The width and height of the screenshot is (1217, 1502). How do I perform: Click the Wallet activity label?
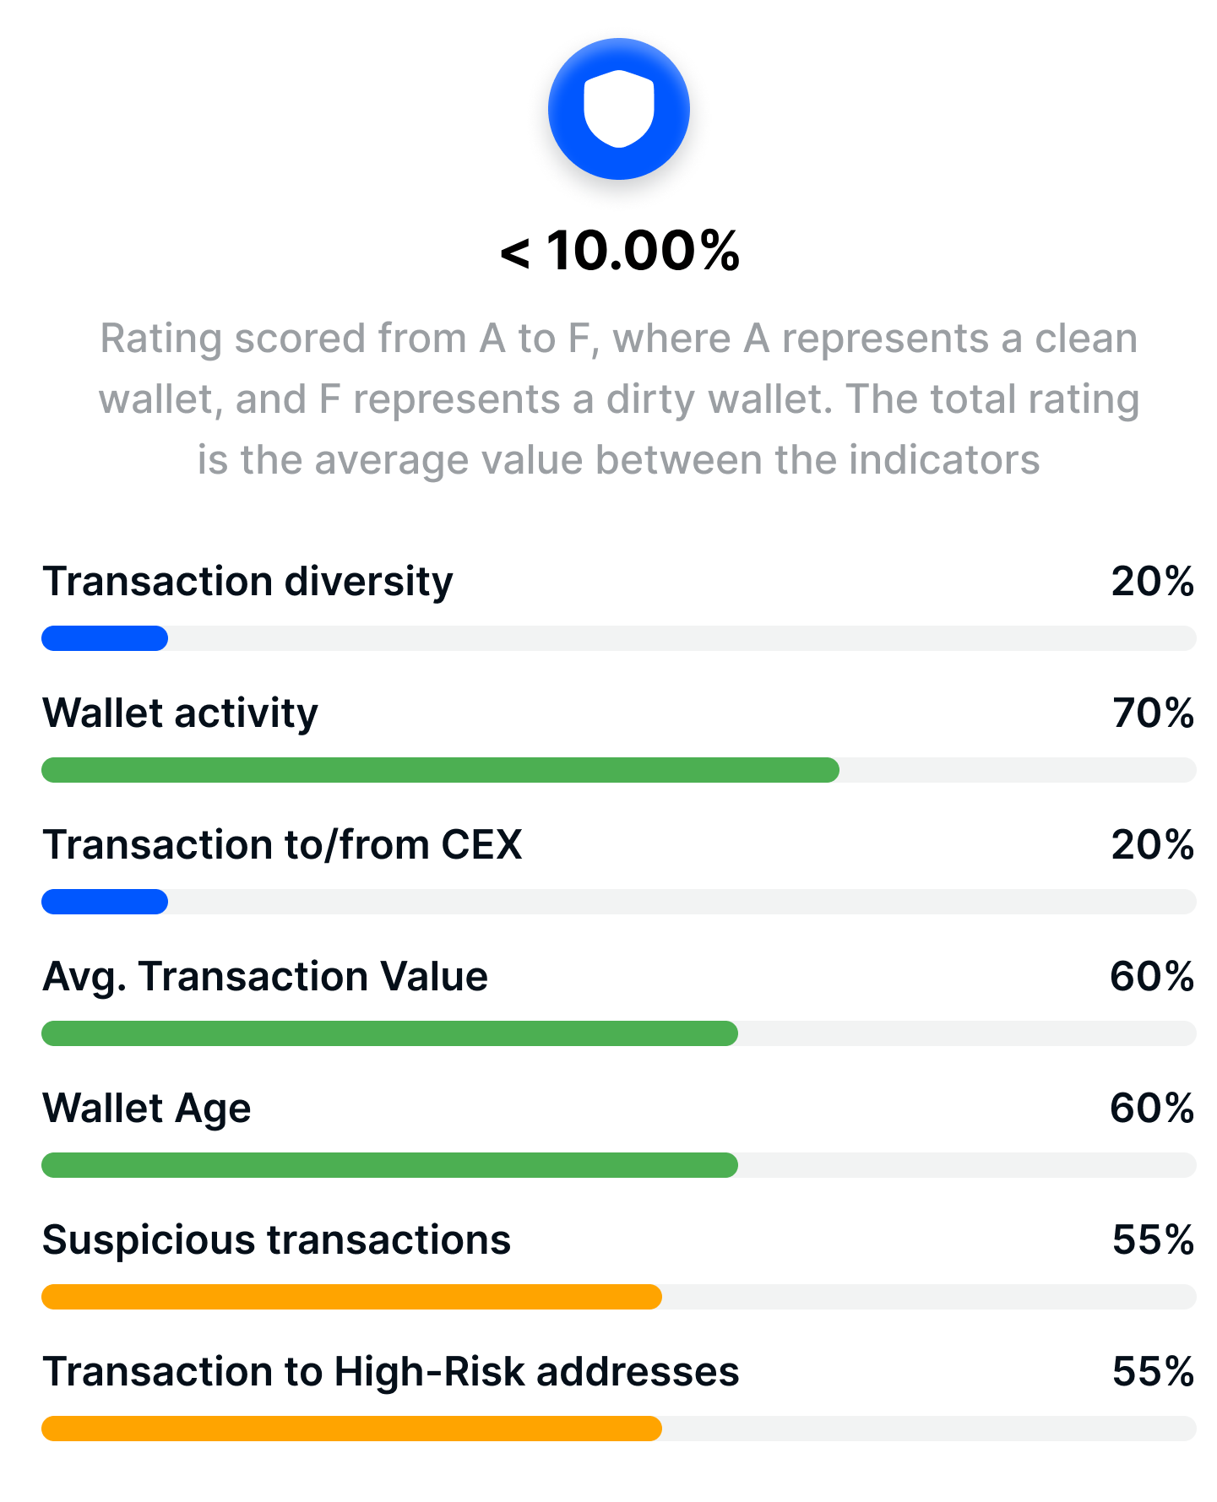click(x=180, y=713)
